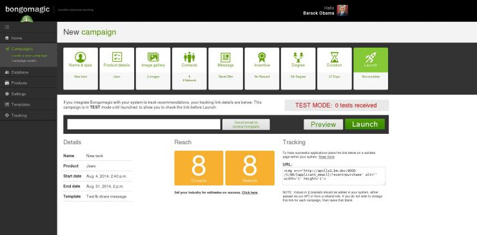Open the Image gallery step icon
The image size is (477, 235).
pyautogui.click(x=153, y=57)
